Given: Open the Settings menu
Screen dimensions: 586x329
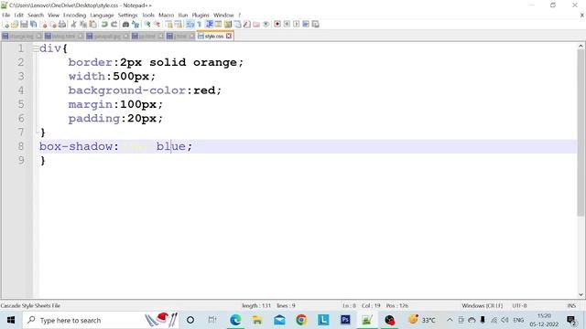Looking at the screenshot, I should [x=128, y=16].
